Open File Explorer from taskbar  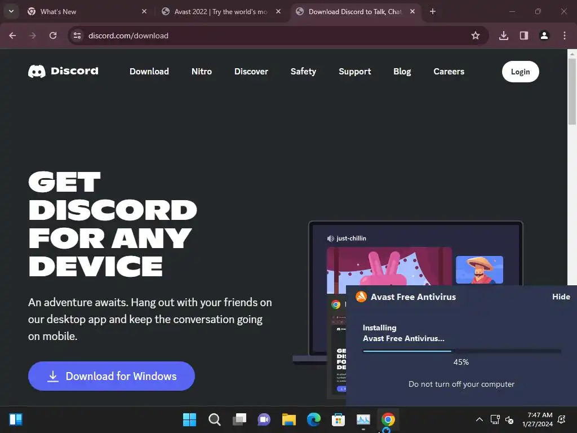289,419
